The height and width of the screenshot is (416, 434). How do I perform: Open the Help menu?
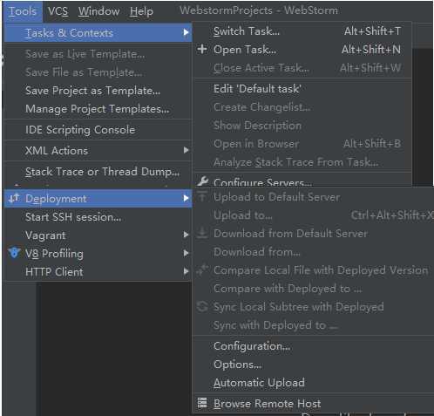coord(141,11)
